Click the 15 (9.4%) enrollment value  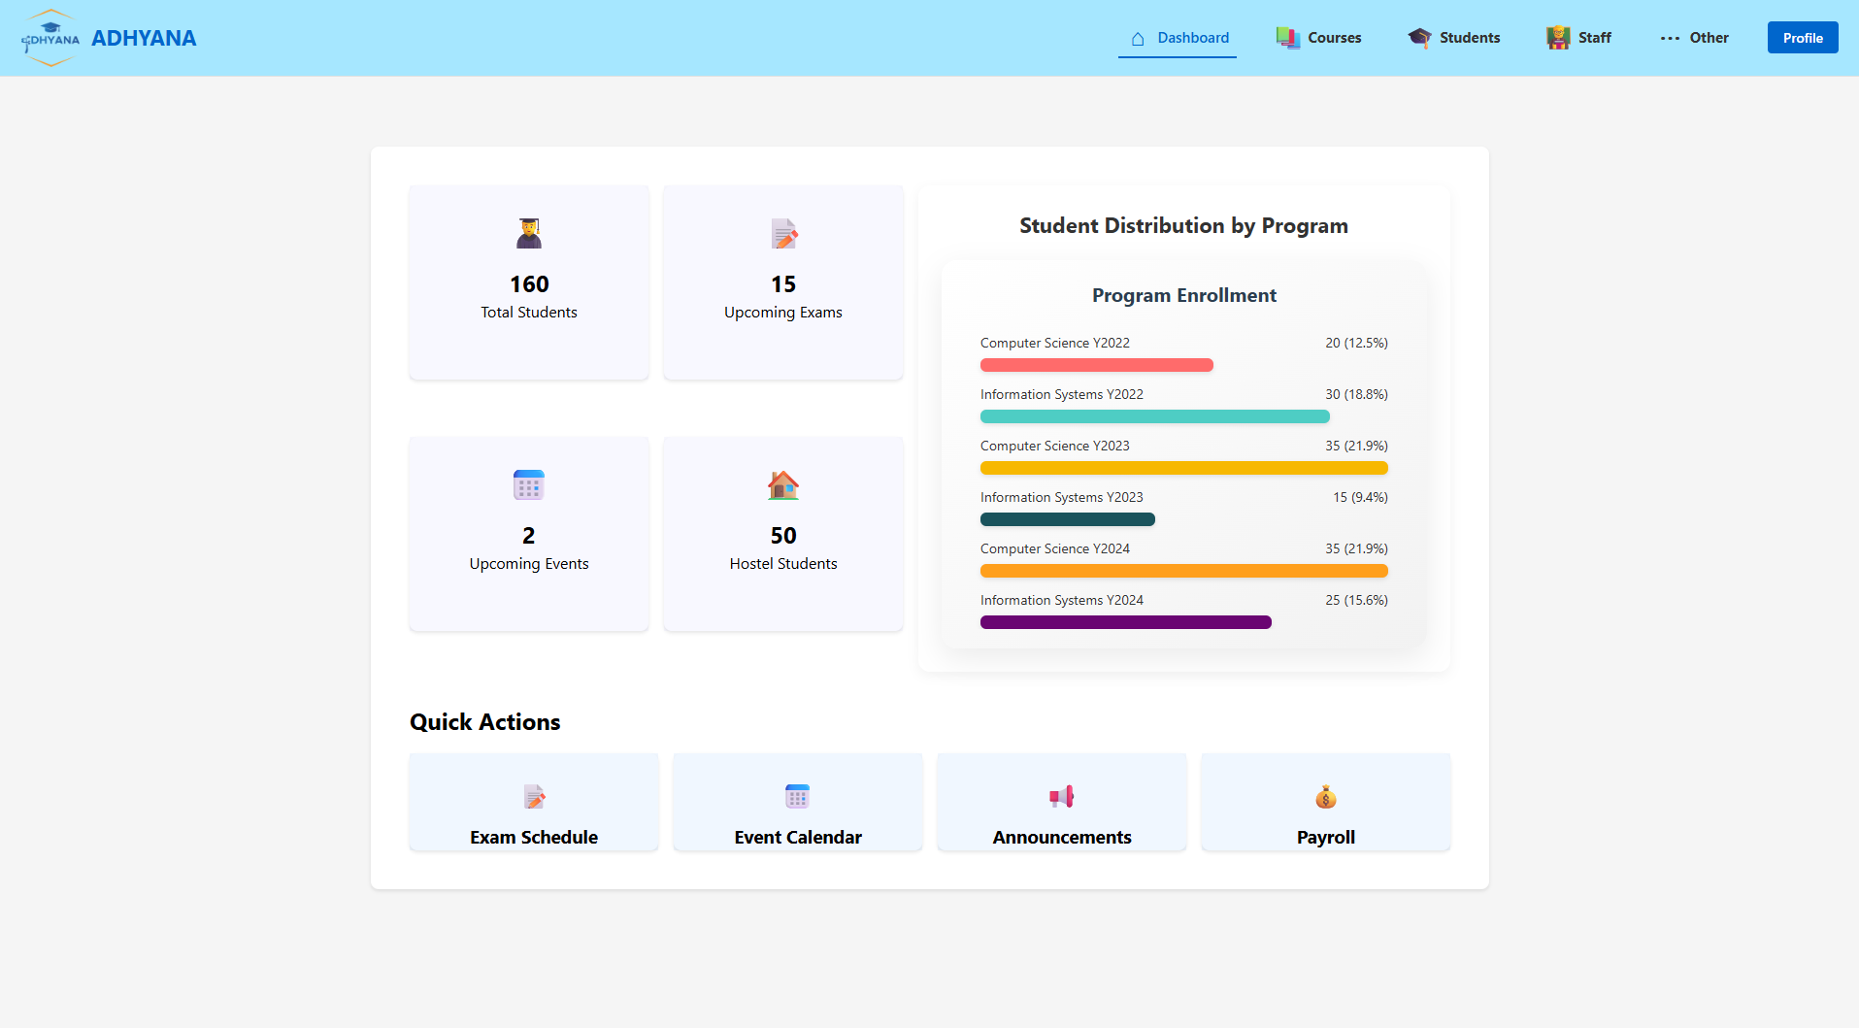click(x=1360, y=497)
